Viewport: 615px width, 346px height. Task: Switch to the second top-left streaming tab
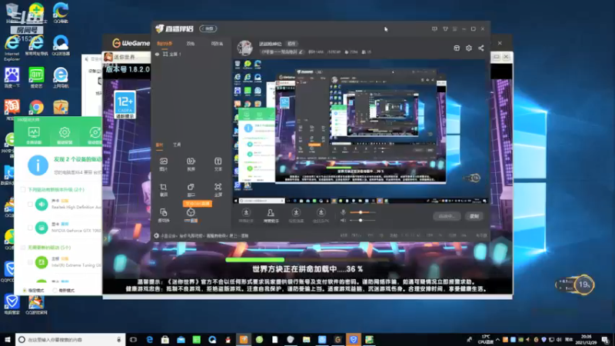tap(191, 44)
